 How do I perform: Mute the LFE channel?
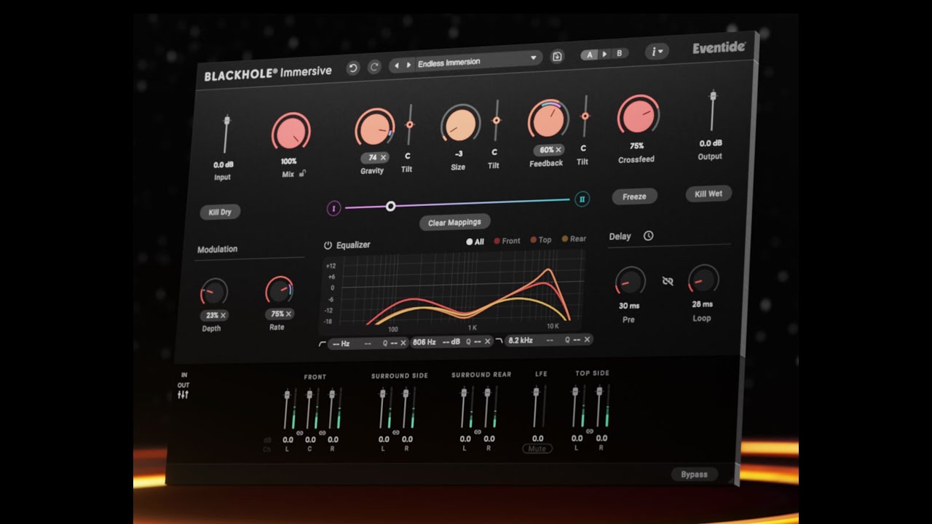click(537, 449)
